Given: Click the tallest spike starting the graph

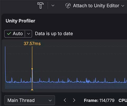Looking at the screenshot, I should coord(5,64).
